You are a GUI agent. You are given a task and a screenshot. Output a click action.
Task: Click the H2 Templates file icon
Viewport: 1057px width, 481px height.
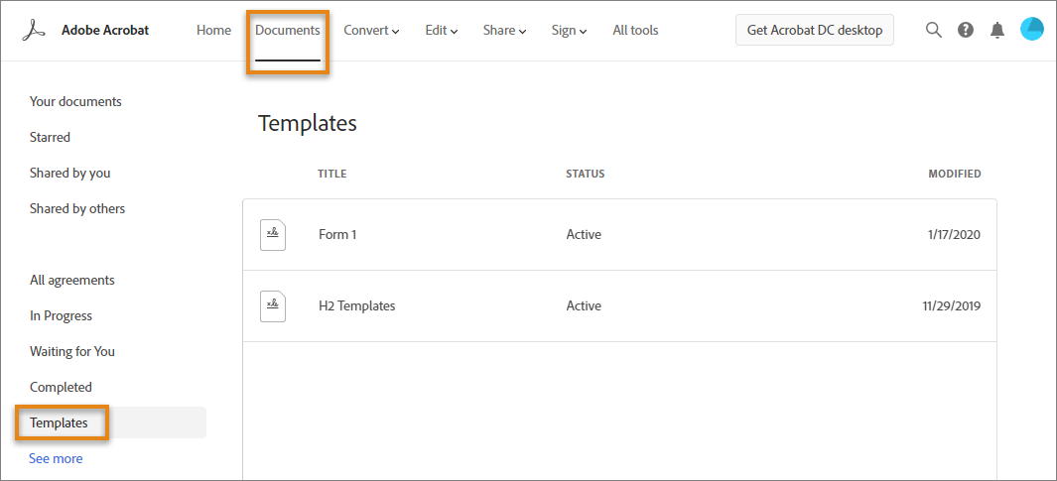click(273, 306)
